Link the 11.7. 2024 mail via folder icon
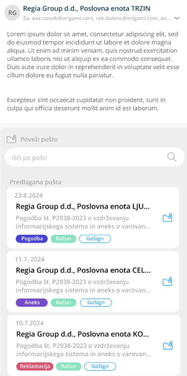This screenshot has height=376, width=187. (x=167, y=282)
